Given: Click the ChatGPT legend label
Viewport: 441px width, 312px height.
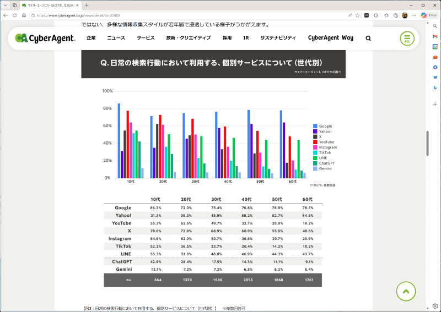Looking at the screenshot, I should pos(327,163).
